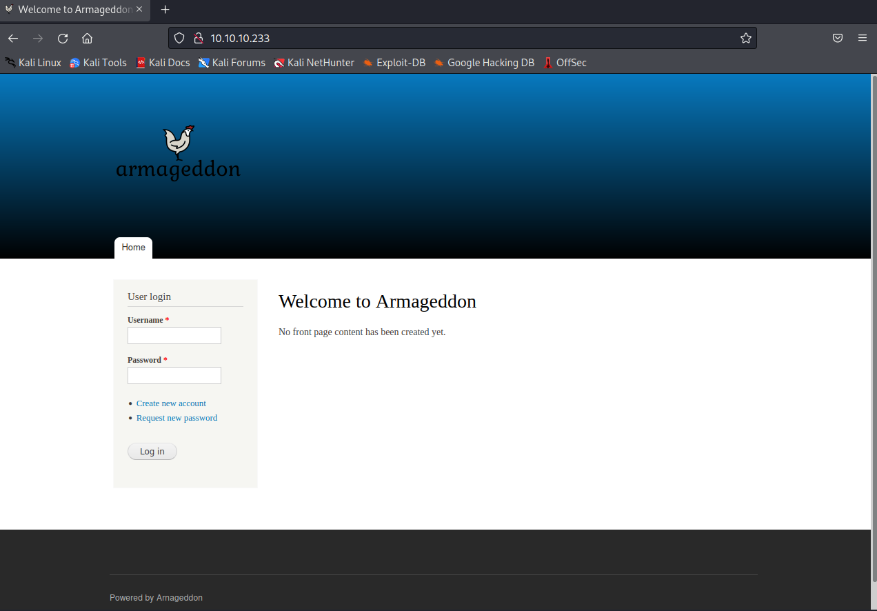Open the Google Hacking DB bookmark
Screen dimensions: 877x611
click(x=483, y=63)
